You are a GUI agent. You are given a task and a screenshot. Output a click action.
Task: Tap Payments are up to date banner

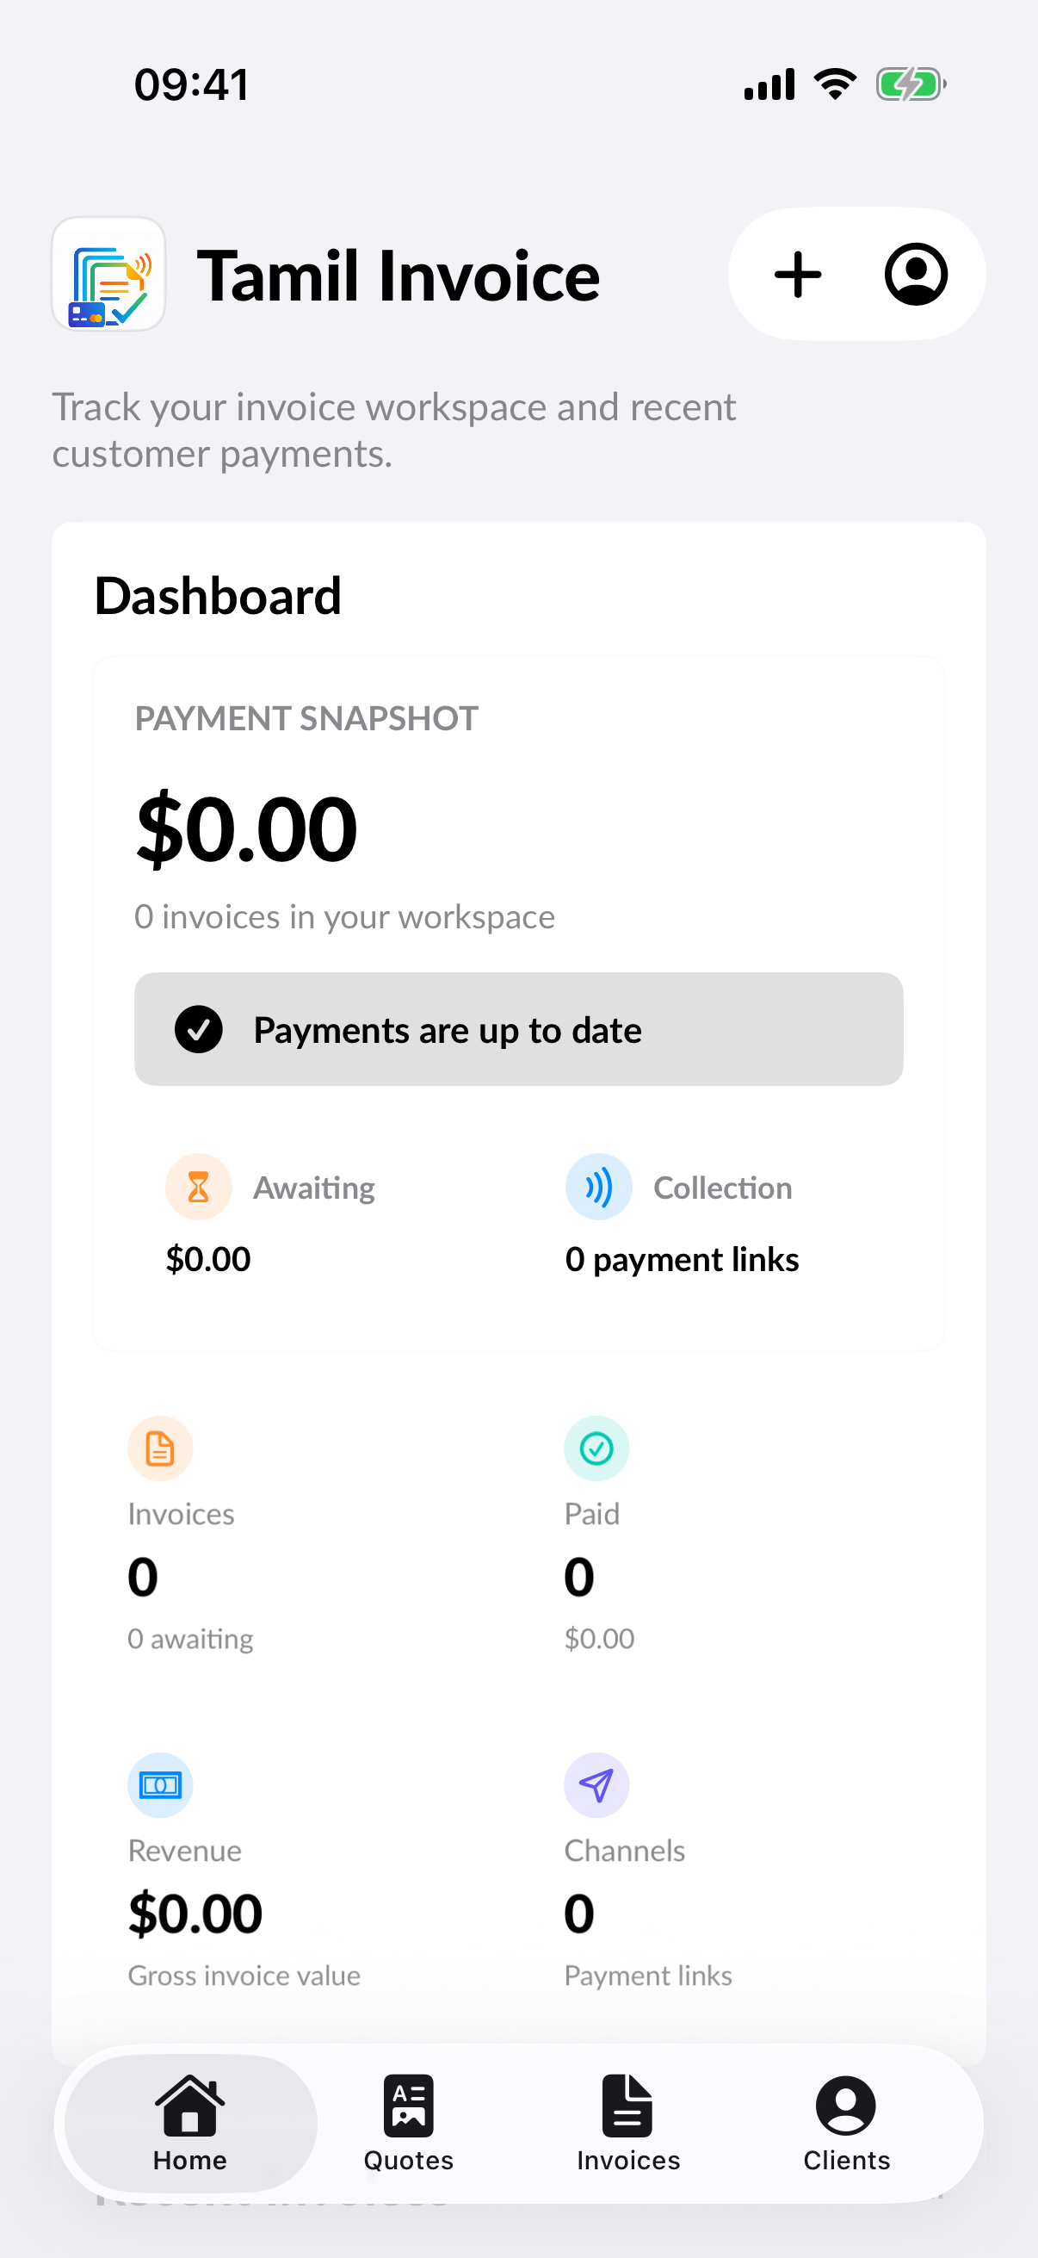pyautogui.click(x=518, y=1029)
